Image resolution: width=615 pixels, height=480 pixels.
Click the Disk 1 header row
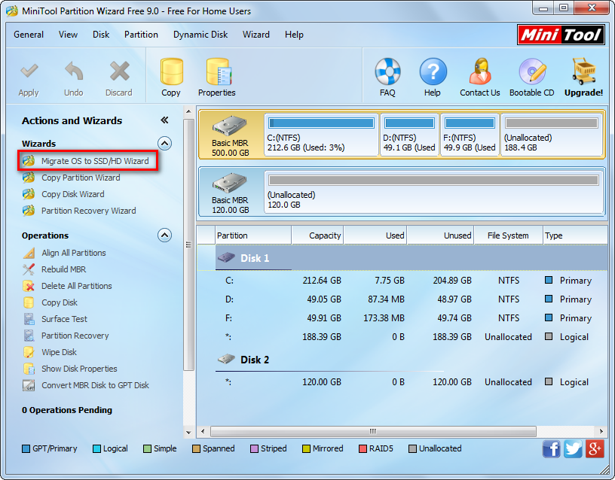(402, 258)
